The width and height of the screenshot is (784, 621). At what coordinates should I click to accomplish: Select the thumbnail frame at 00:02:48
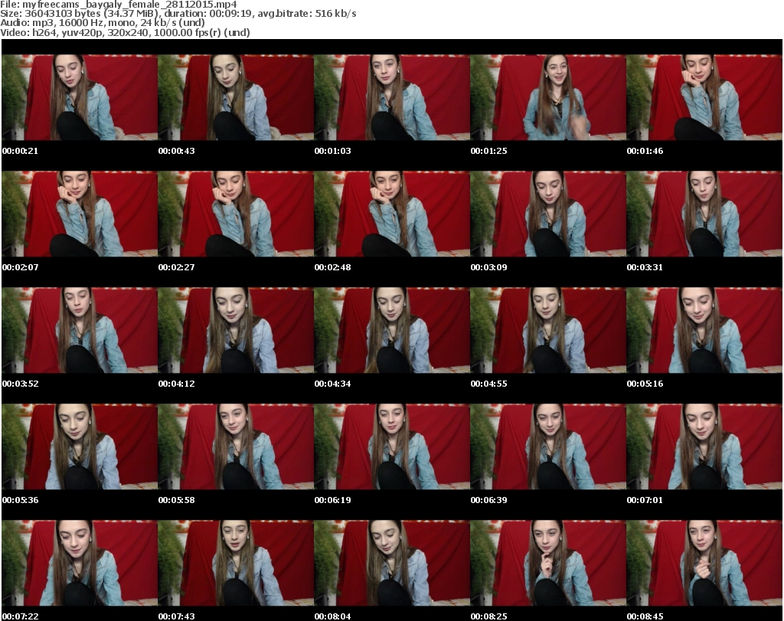pos(392,214)
